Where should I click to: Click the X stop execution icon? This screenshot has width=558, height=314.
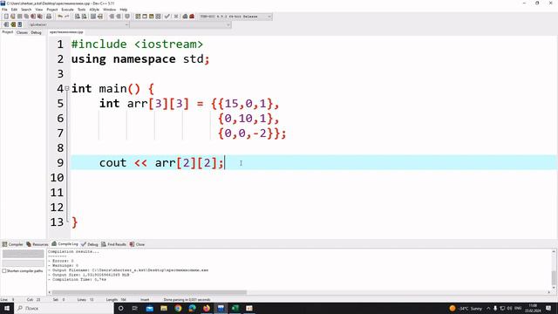[x=176, y=17]
